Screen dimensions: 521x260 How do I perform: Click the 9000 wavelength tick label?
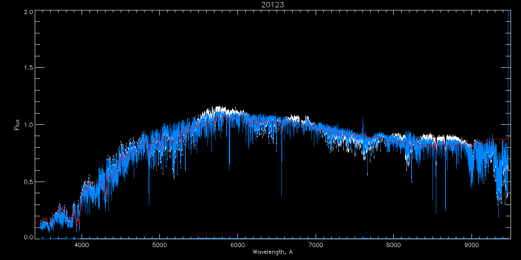pyautogui.click(x=472, y=245)
